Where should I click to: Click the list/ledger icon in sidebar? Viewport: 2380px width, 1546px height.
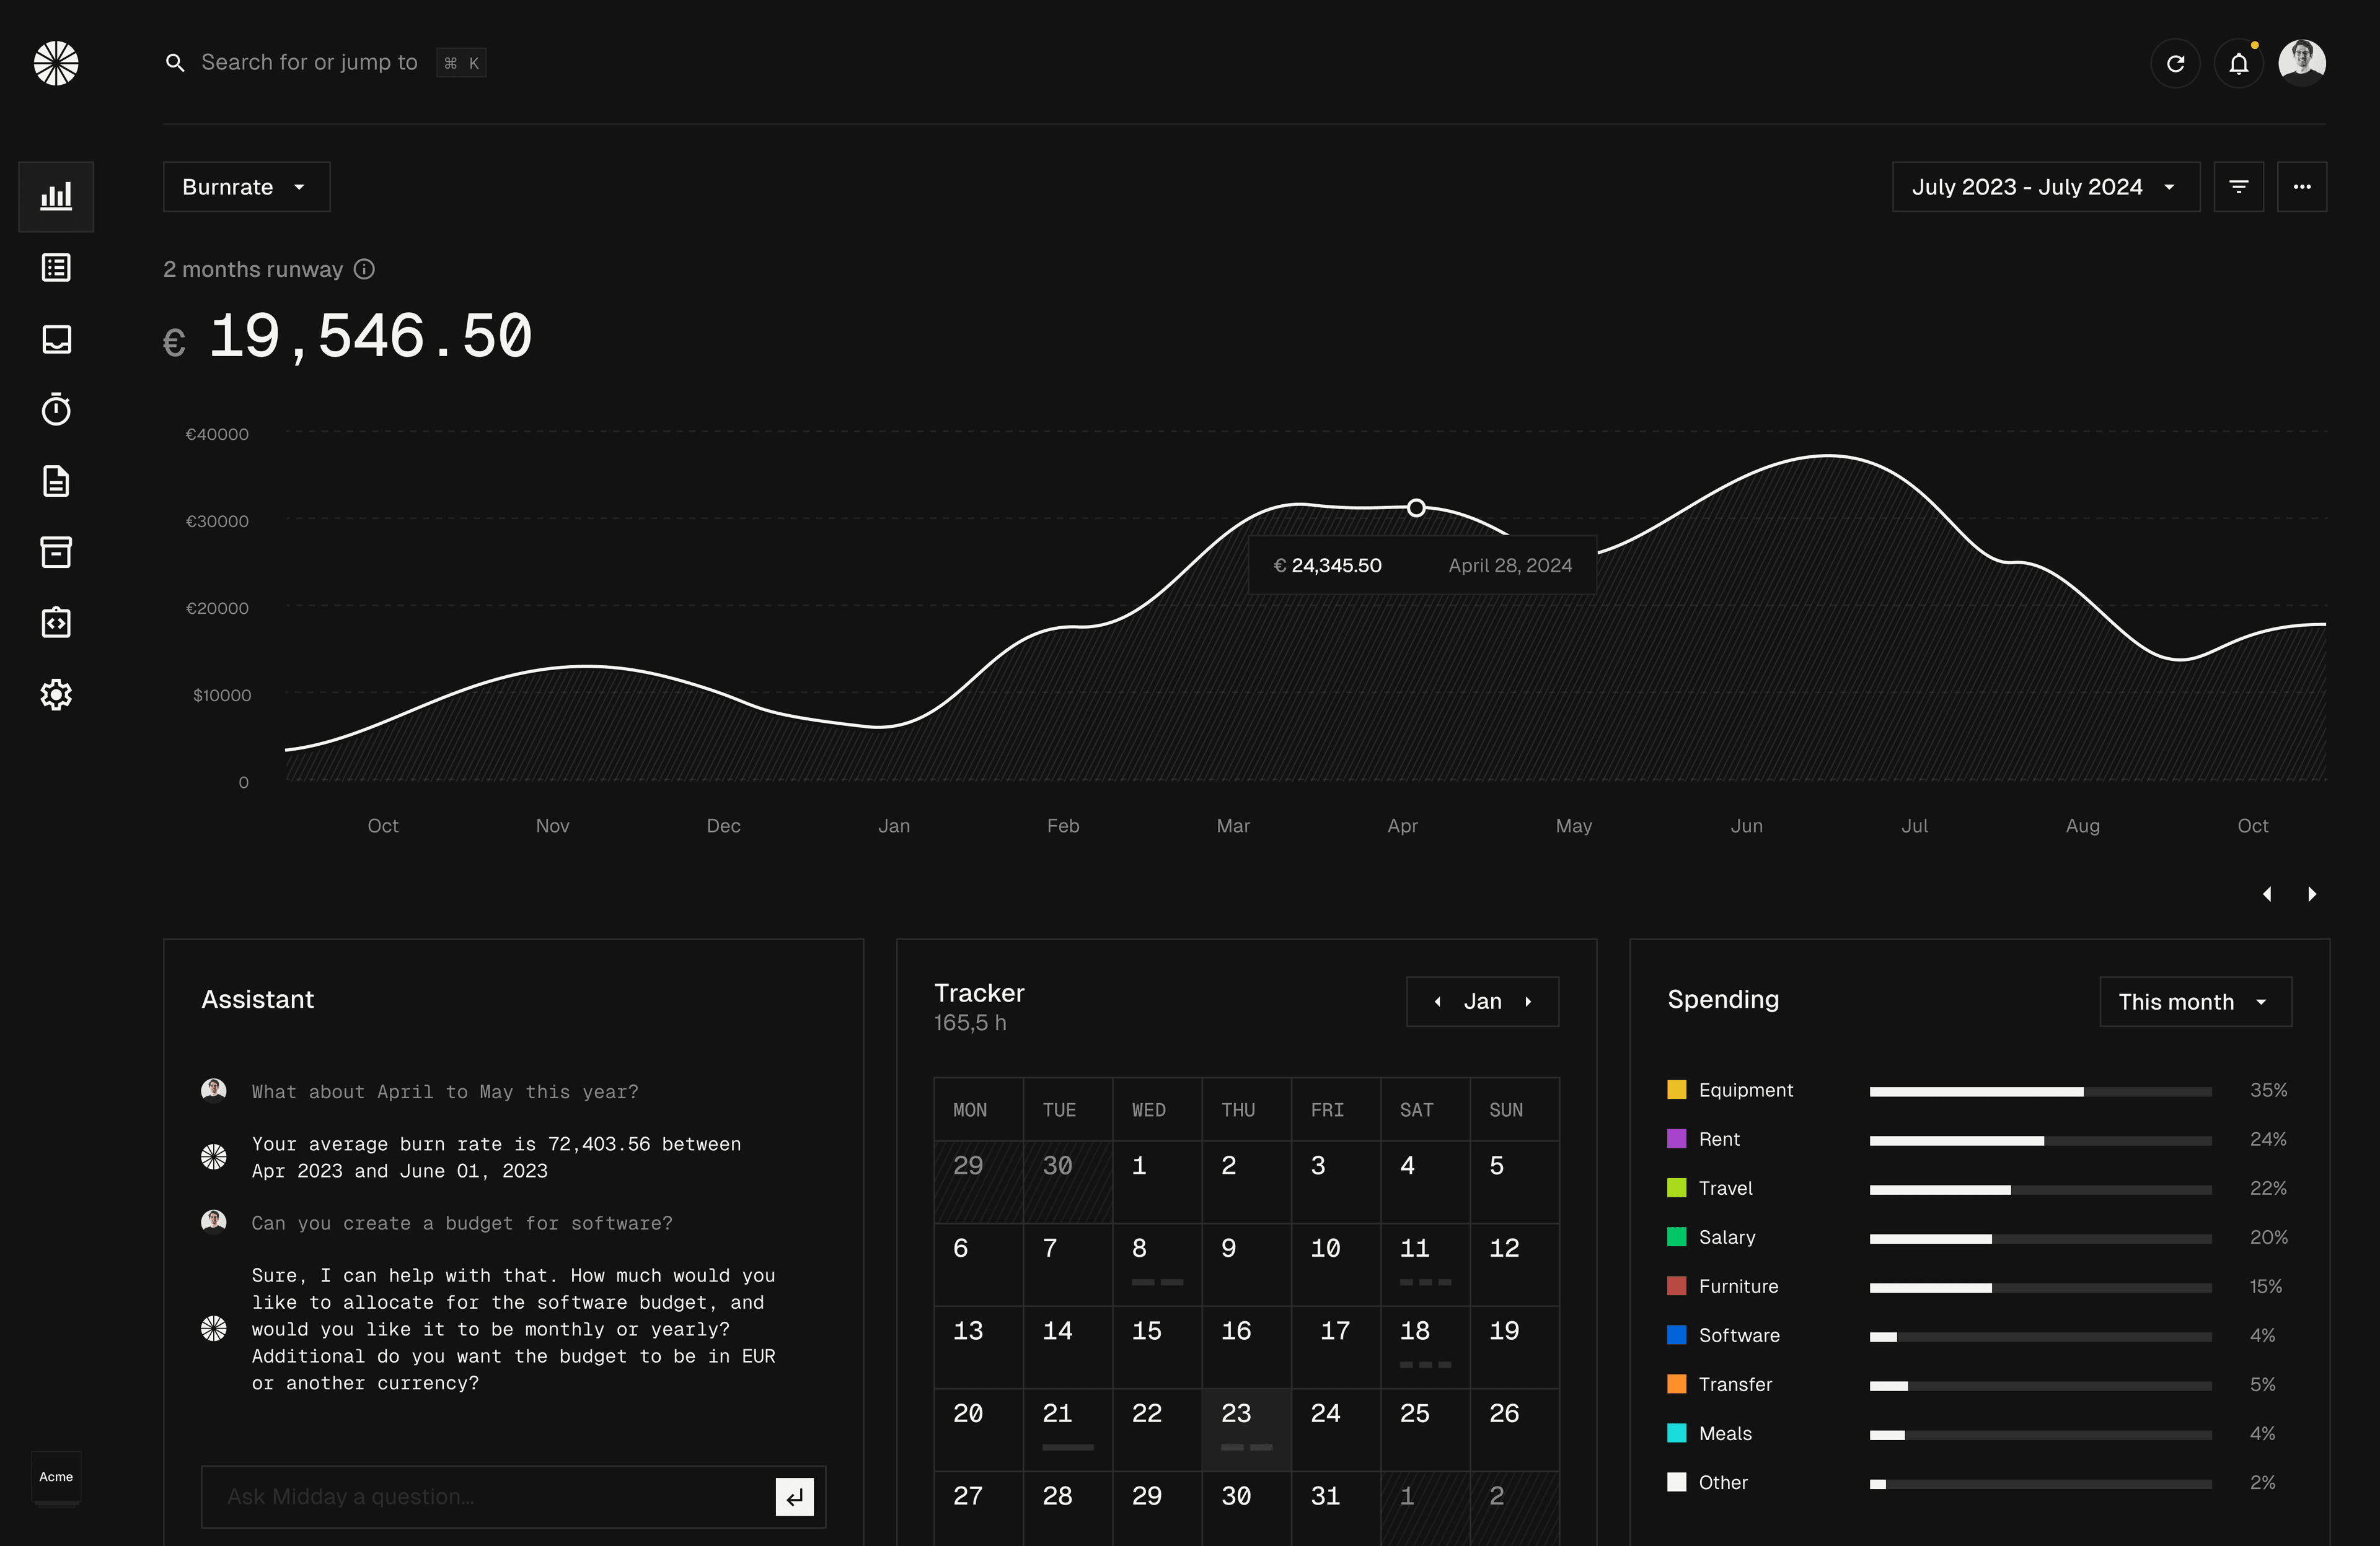coord(54,267)
